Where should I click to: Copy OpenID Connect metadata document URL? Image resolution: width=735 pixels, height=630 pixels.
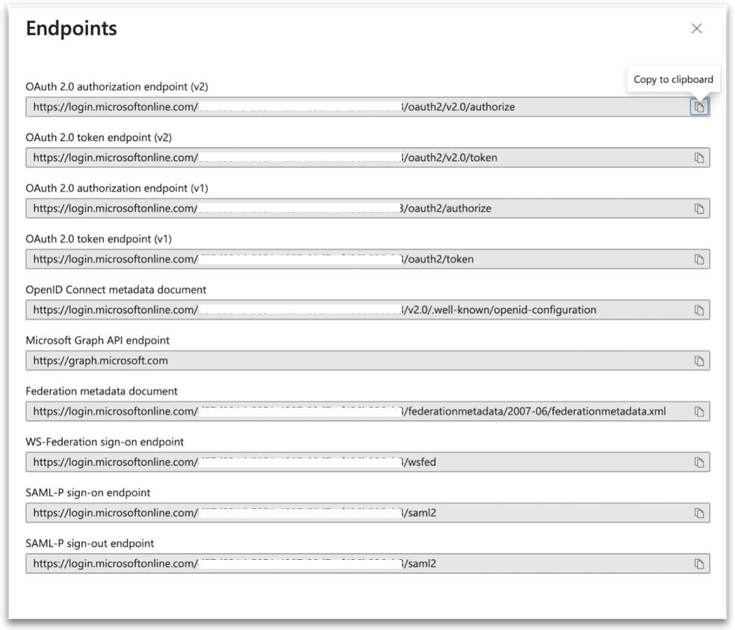tap(699, 310)
